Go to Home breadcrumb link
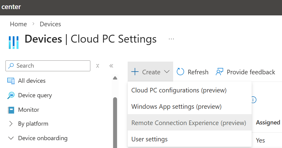Screen dimensions: 282x148 (18, 24)
